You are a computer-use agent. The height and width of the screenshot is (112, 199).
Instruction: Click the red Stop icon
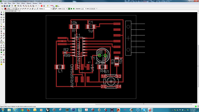[42, 6]
